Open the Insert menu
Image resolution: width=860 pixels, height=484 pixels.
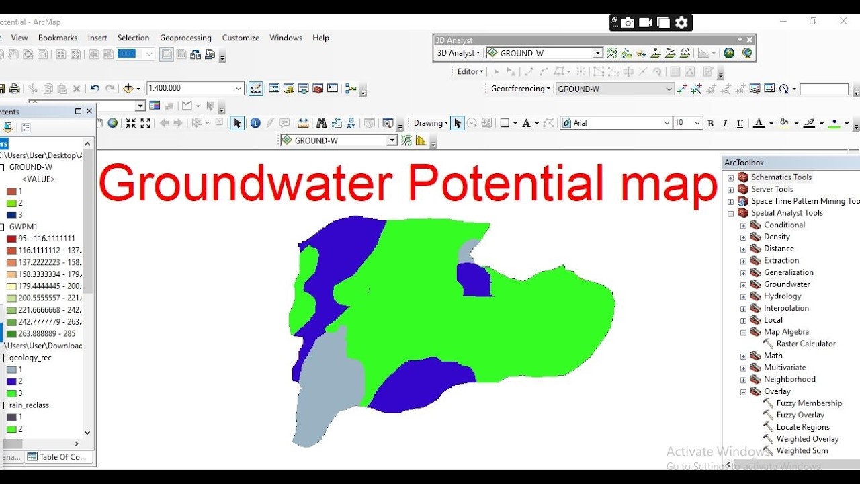pyautogui.click(x=97, y=38)
